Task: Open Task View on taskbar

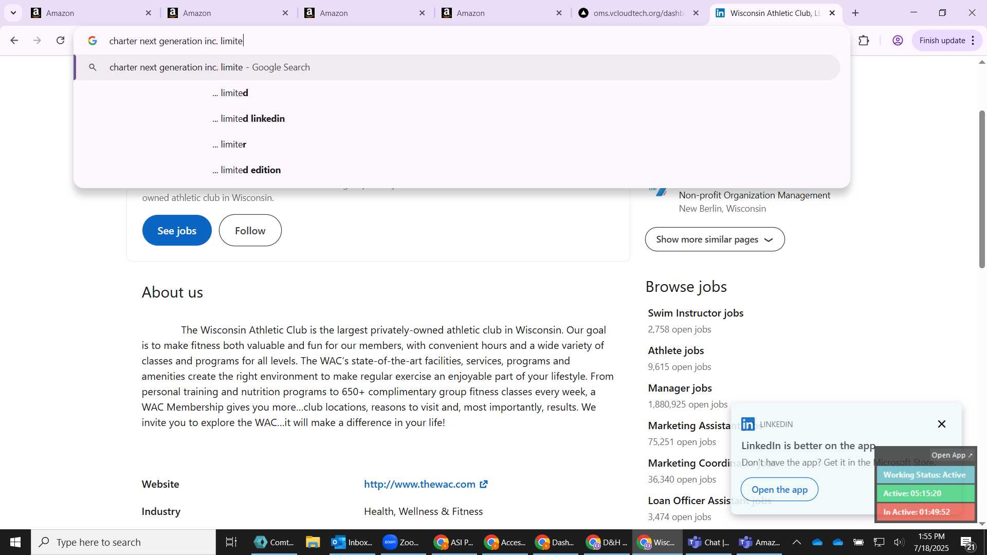Action: [231, 542]
